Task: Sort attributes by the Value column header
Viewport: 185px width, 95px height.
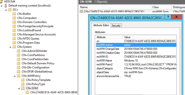Action: click(150, 37)
